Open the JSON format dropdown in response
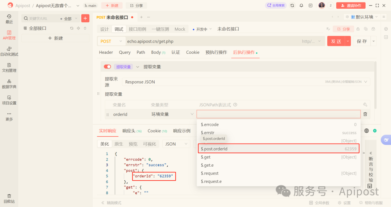This screenshot has width=391, height=207. click(x=176, y=144)
